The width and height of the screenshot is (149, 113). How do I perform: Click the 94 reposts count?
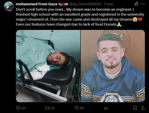click(x=52, y=108)
